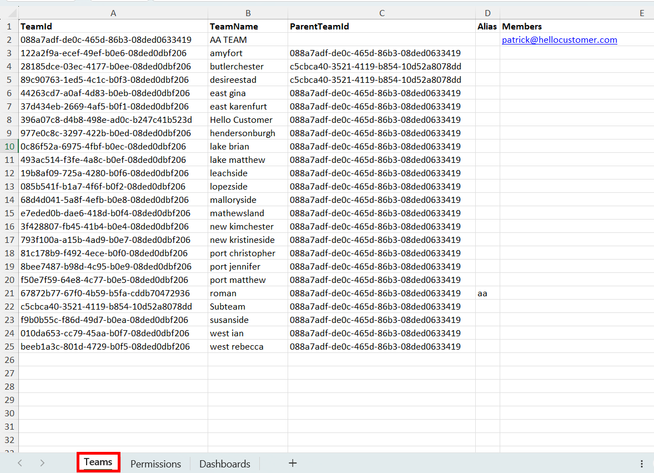This screenshot has width=654, height=473.
Task: Select the AA TEAM cell
Action: [248, 39]
